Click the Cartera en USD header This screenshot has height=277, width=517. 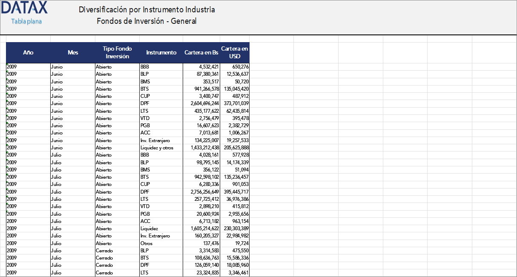[x=234, y=52]
